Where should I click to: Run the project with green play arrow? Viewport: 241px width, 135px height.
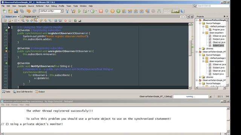[79, 11]
